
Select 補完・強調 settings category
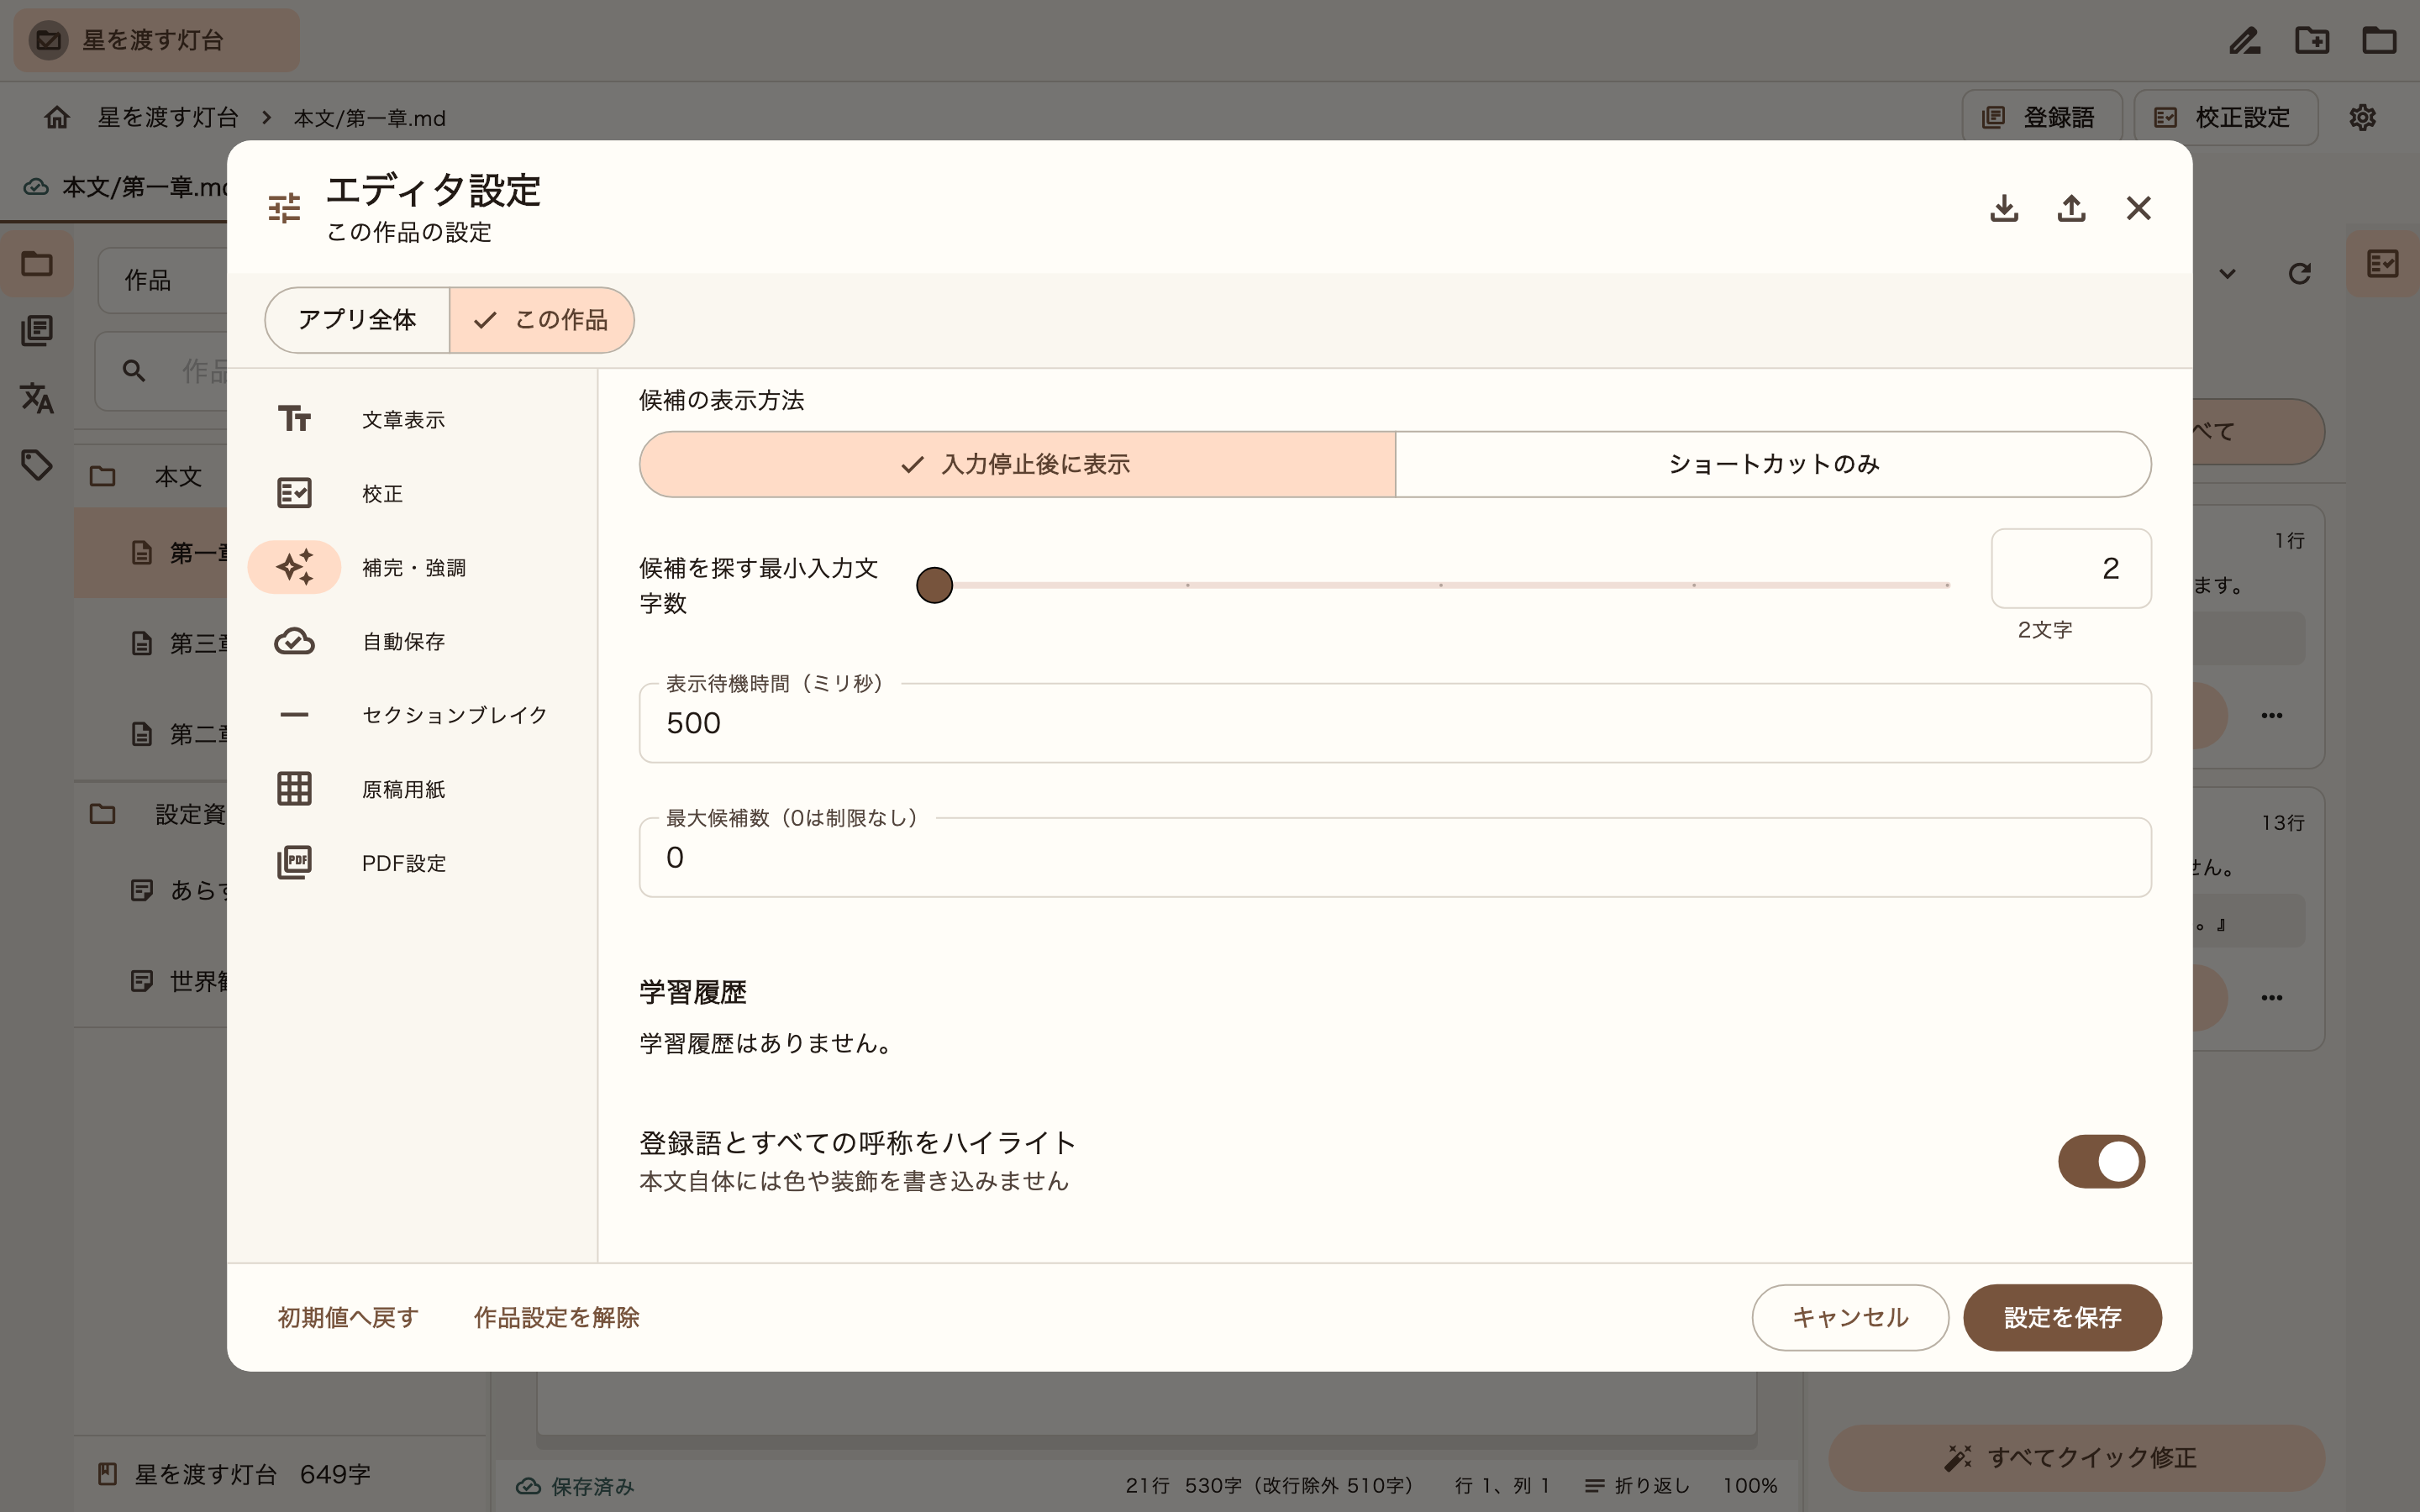[412, 567]
